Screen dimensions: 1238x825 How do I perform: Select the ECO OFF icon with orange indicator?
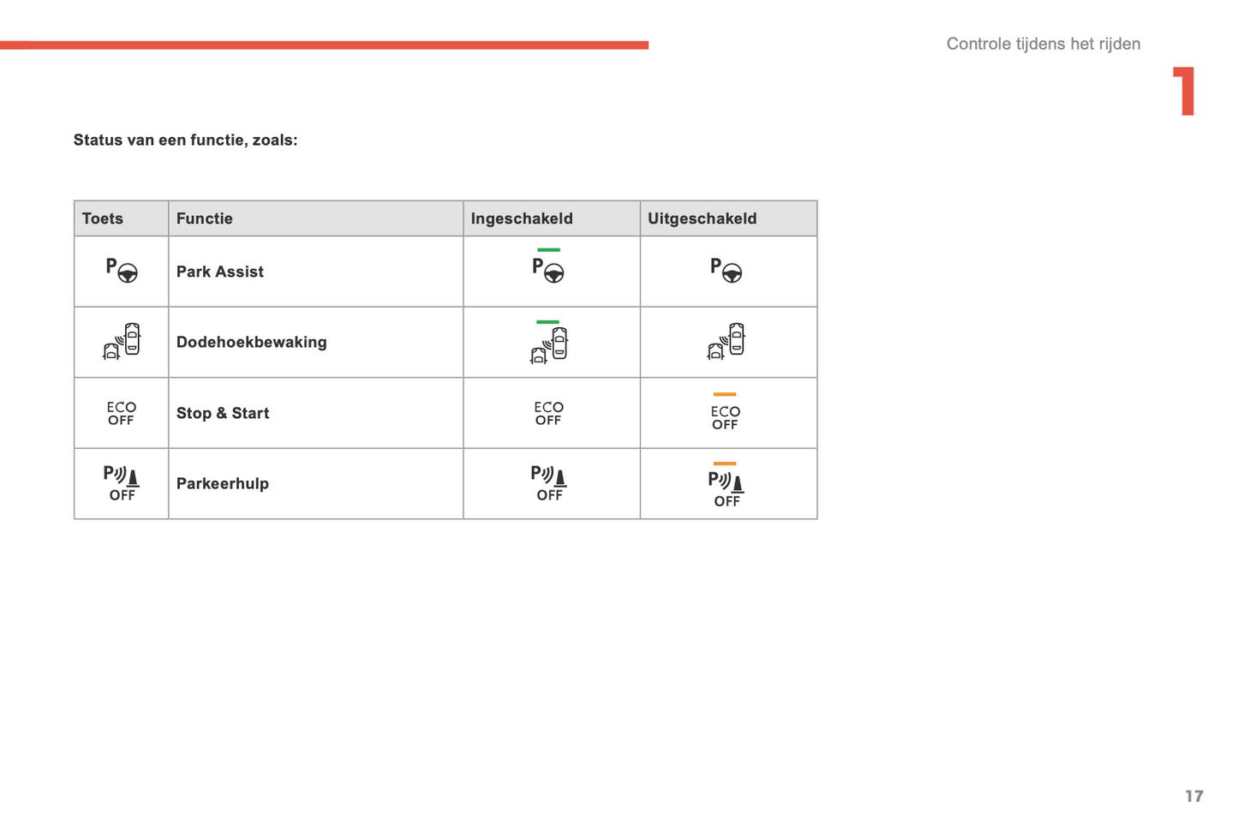click(x=725, y=413)
